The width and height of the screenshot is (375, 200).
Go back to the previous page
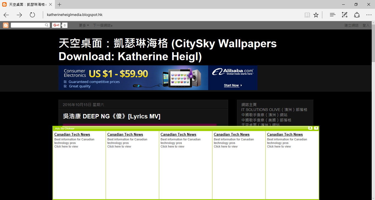[6, 15]
